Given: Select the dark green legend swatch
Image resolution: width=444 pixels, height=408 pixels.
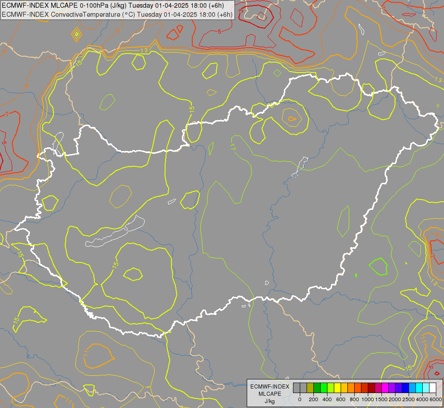Looking at the screenshot, I should pyautogui.click(x=317, y=388).
